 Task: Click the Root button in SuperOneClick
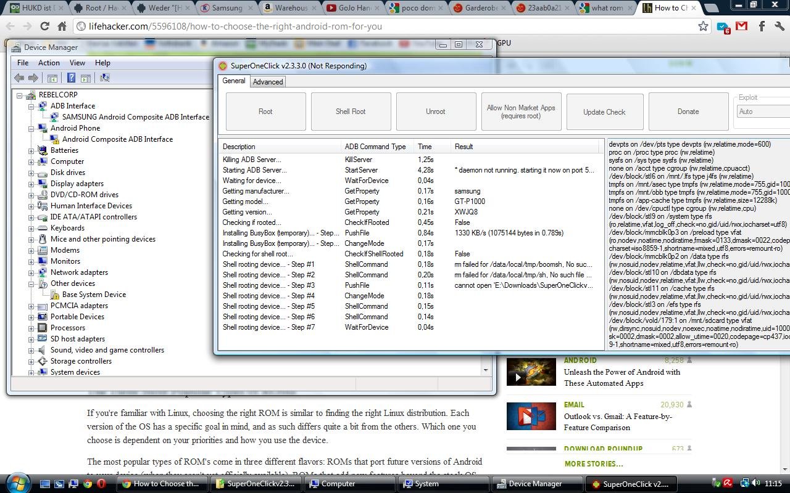pyautogui.click(x=265, y=112)
